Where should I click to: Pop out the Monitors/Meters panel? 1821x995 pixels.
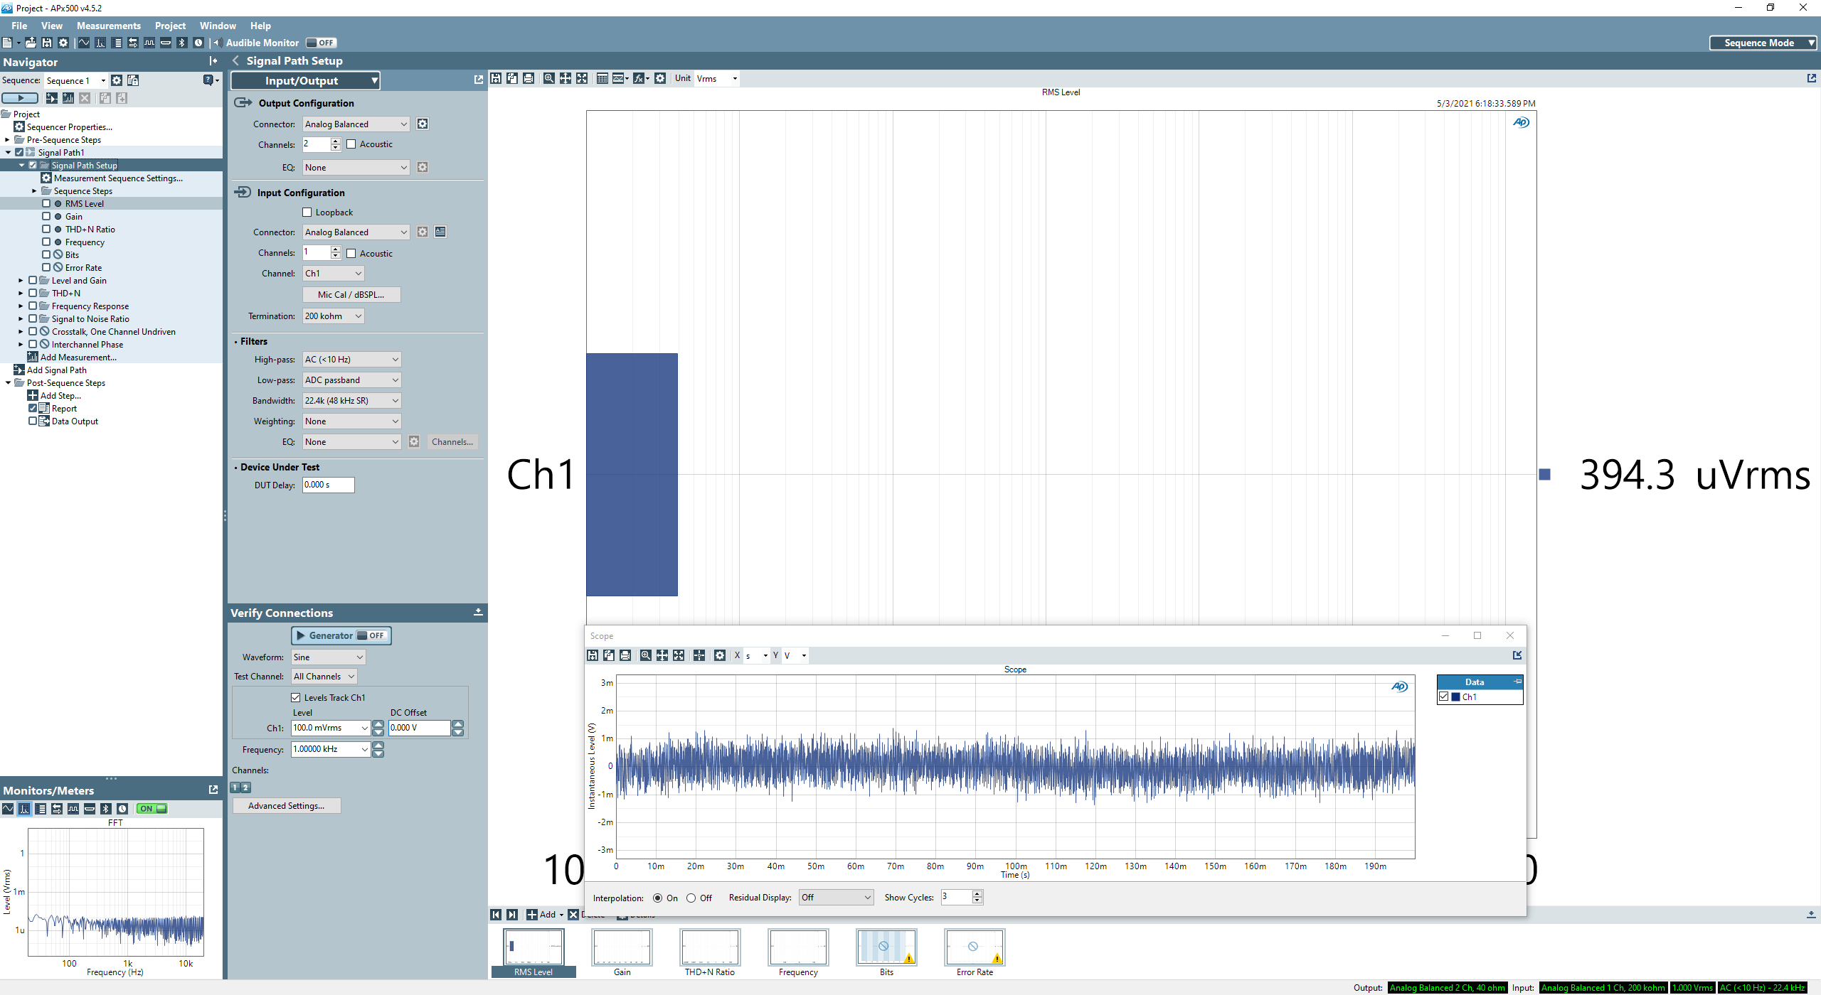point(213,790)
